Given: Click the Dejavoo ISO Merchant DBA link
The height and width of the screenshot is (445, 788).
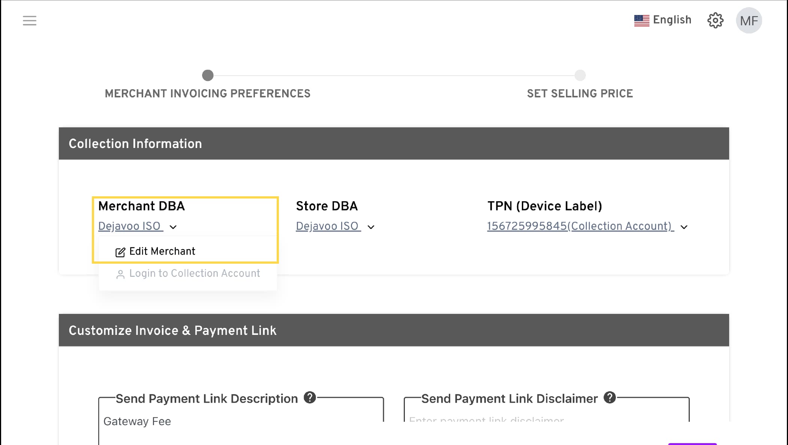Looking at the screenshot, I should click(130, 226).
